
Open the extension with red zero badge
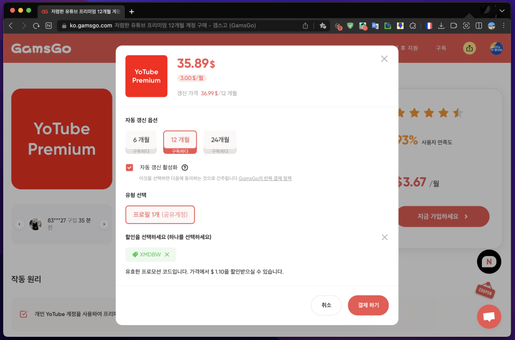point(339,26)
